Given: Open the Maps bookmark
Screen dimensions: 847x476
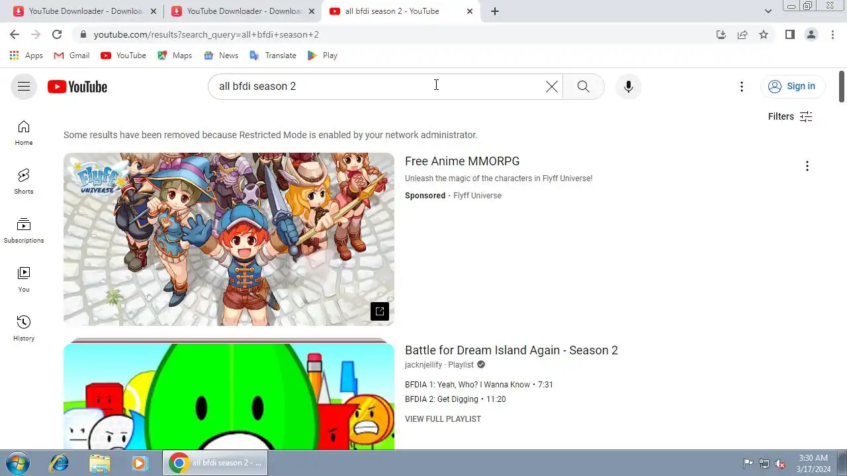Looking at the screenshot, I should (x=175, y=56).
